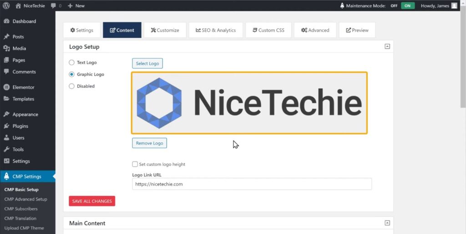466x234 pixels.
Task: Click the Comments icon in sidebar
Action: pos(6,72)
